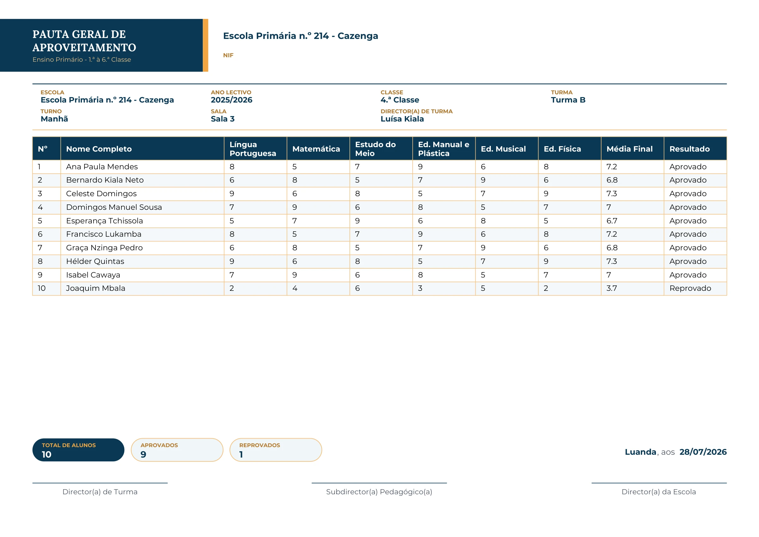Screen dimensions: 759x537
Task: Click the 'Aprovados' summary badge
Action: 177,450
